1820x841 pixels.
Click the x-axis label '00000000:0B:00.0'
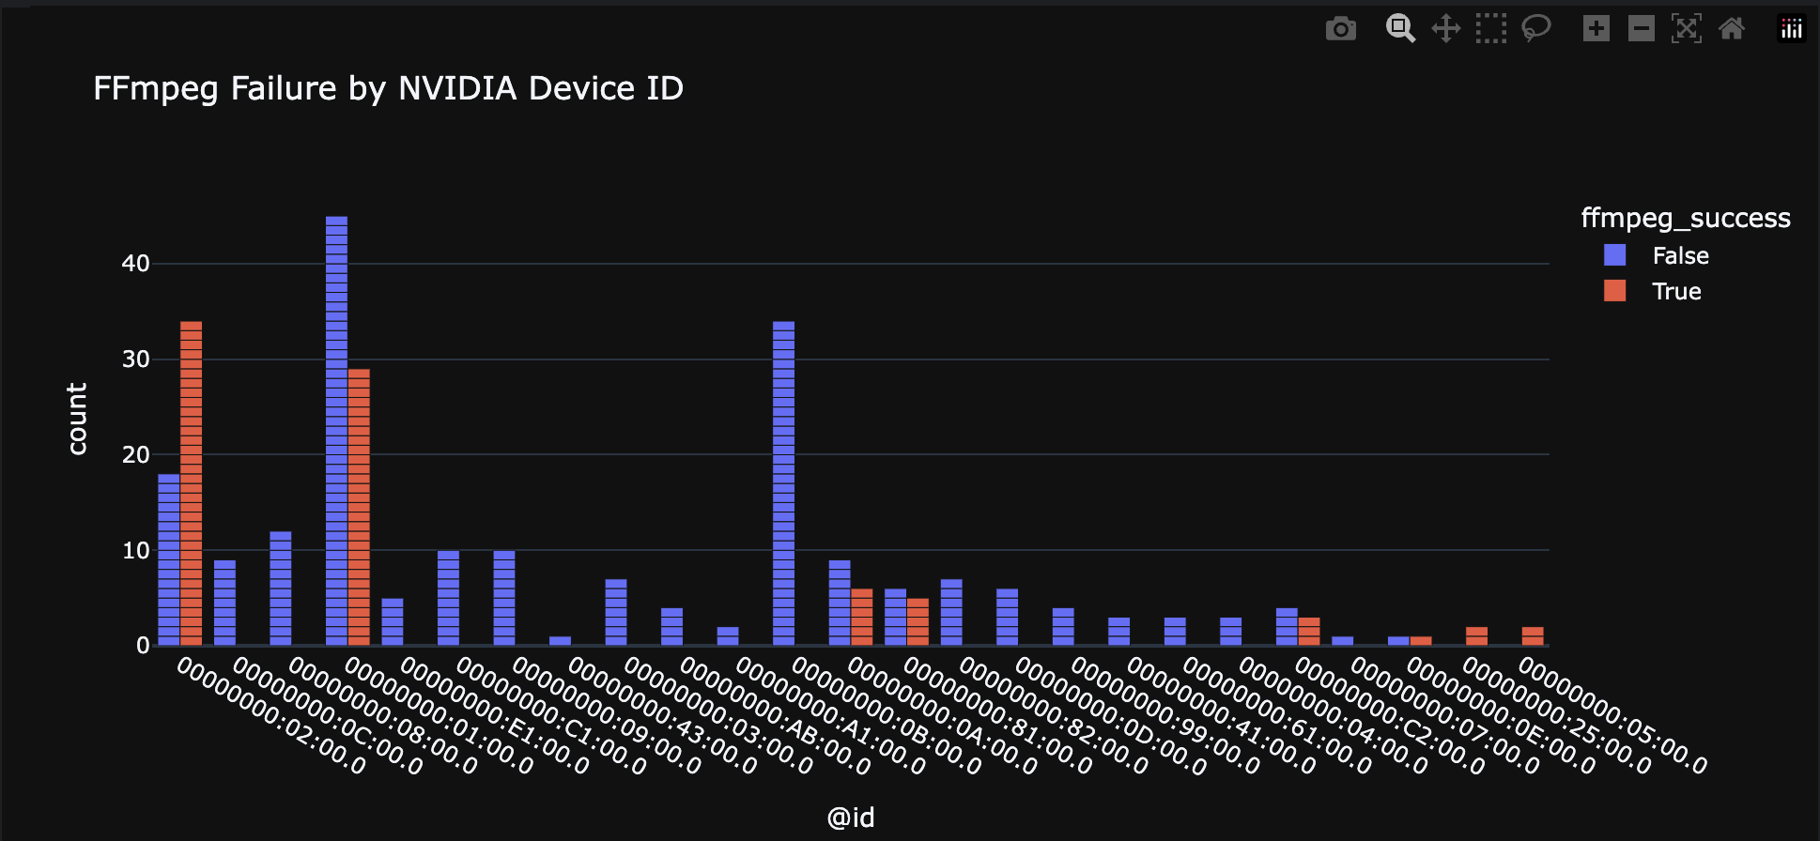pyautogui.click(x=887, y=715)
